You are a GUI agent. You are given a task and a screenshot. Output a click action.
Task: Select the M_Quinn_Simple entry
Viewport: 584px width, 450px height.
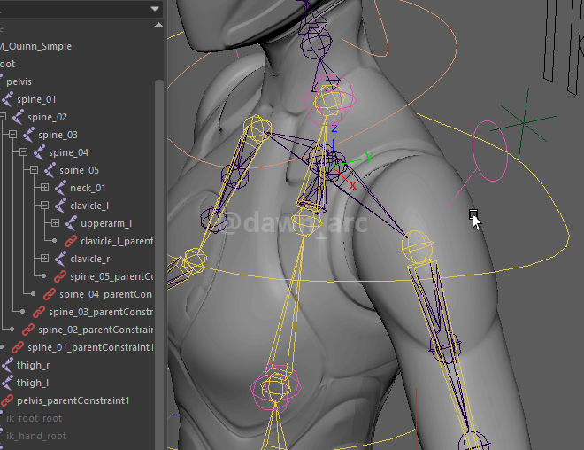coord(35,47)
